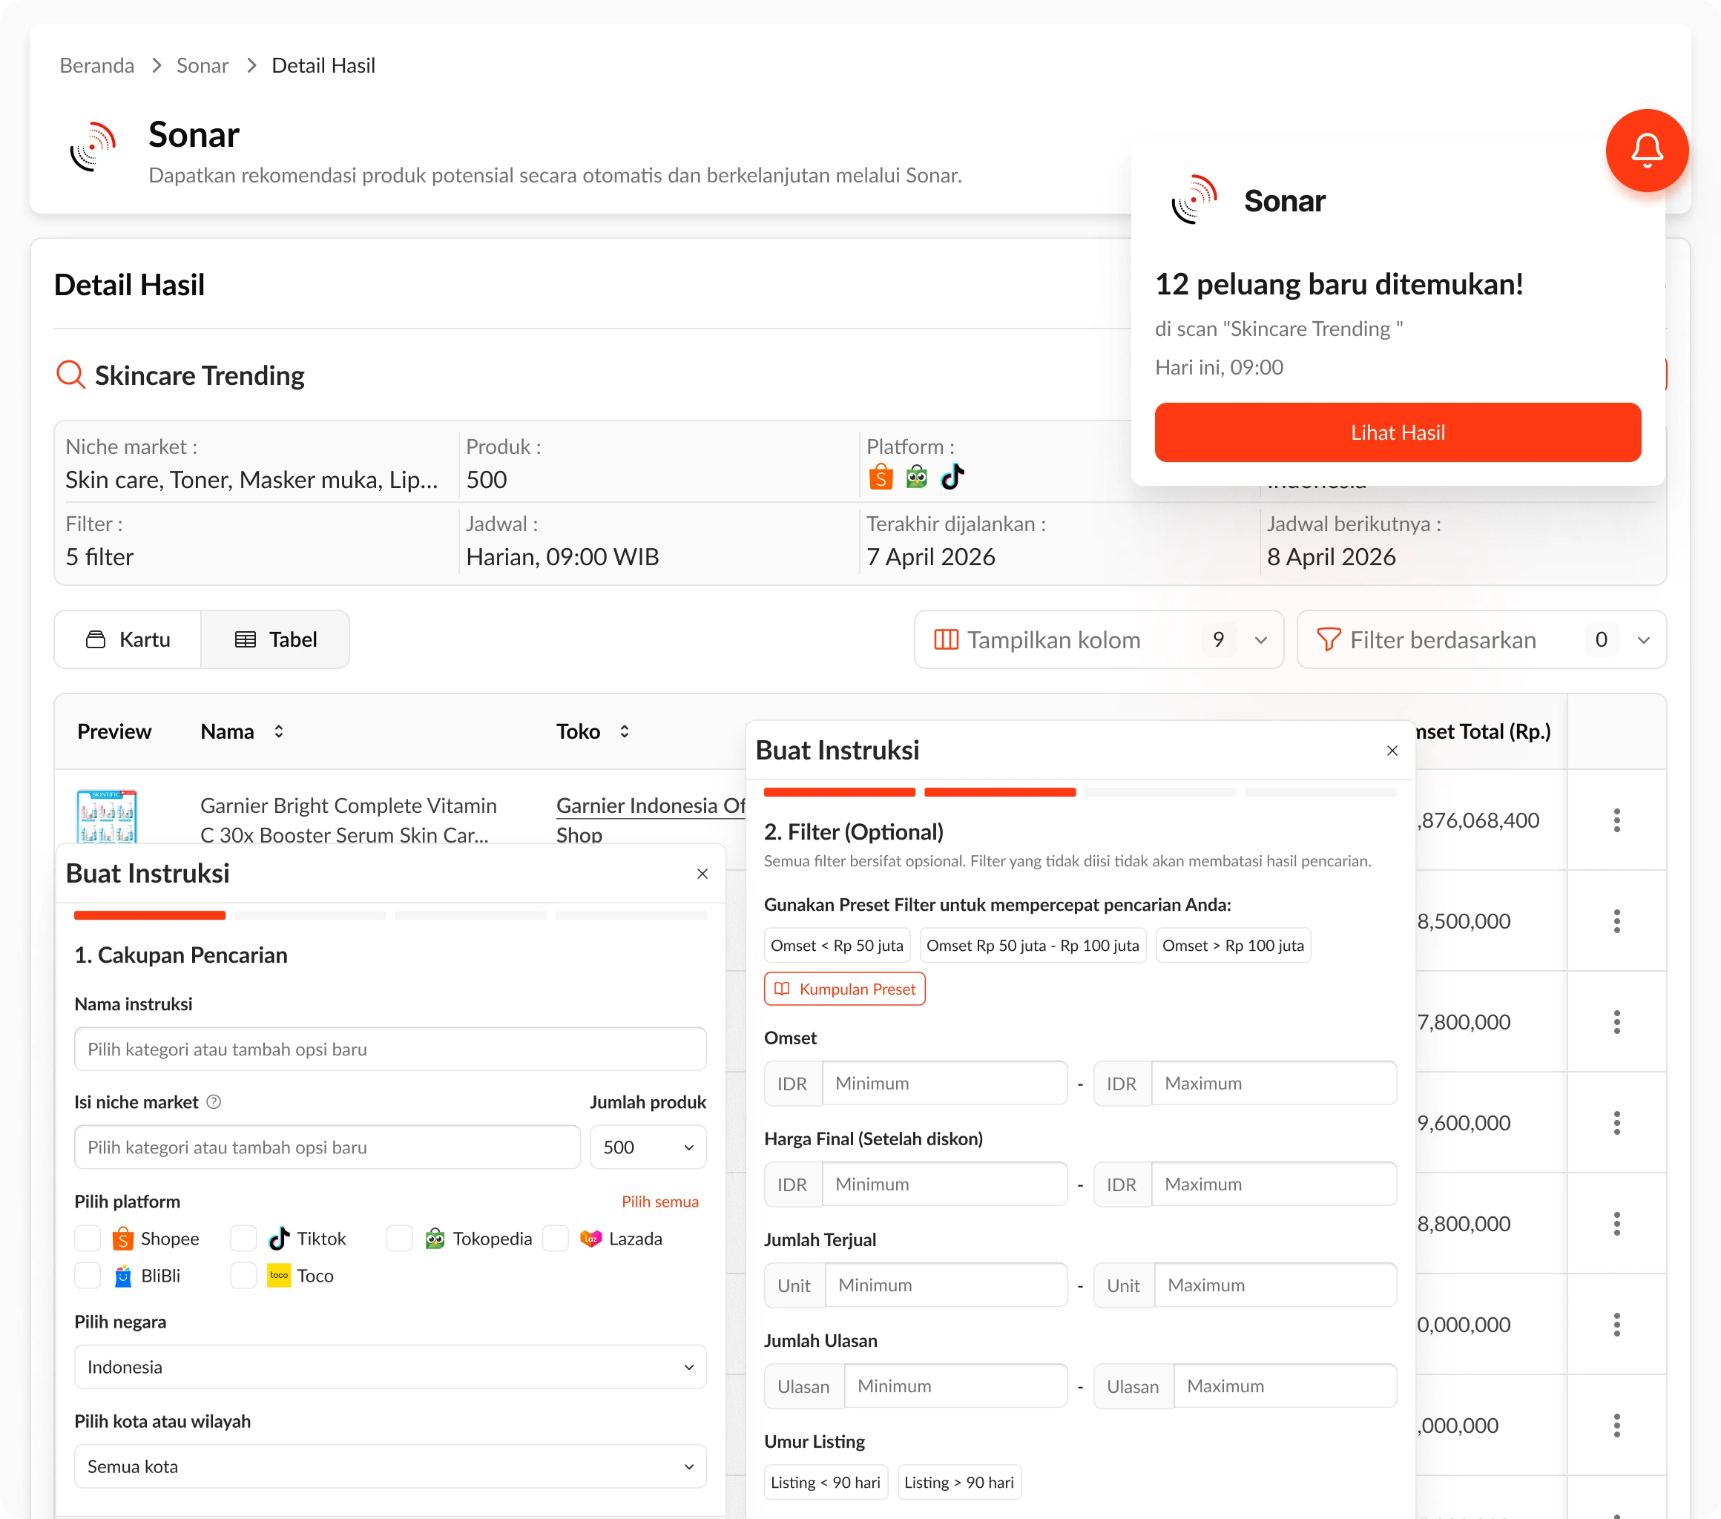Click help icon next to Isi niche market
Viewport: 1721px width, 1519px height.
tap(214, 1102)
